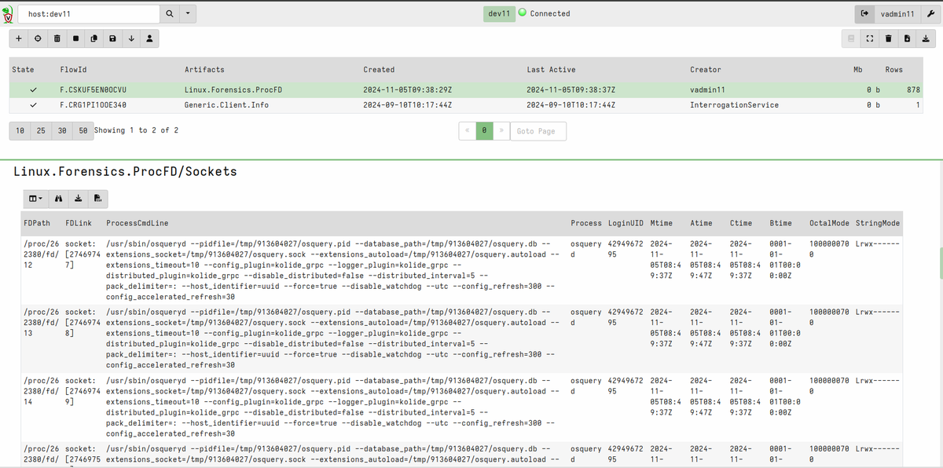
Task: Sort flows by Artifacts column header
Action: [204, 70]
